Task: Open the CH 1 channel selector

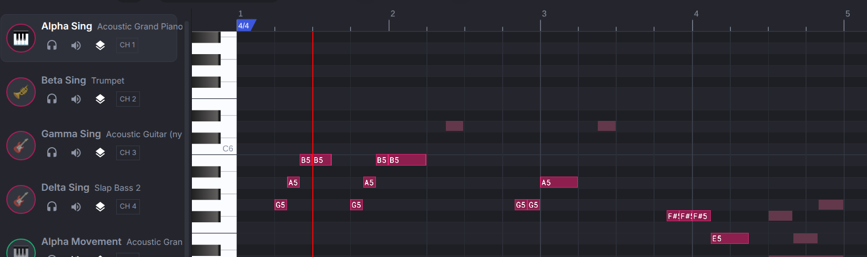Action: [128, 45]
